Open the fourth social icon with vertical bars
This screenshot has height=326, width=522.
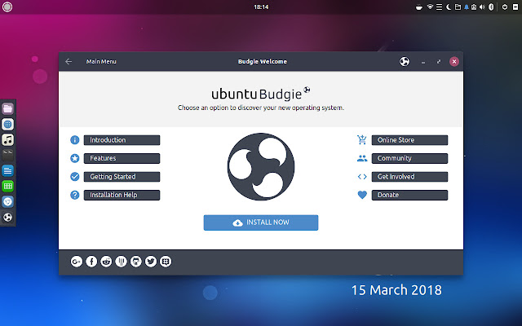[122, 262]
